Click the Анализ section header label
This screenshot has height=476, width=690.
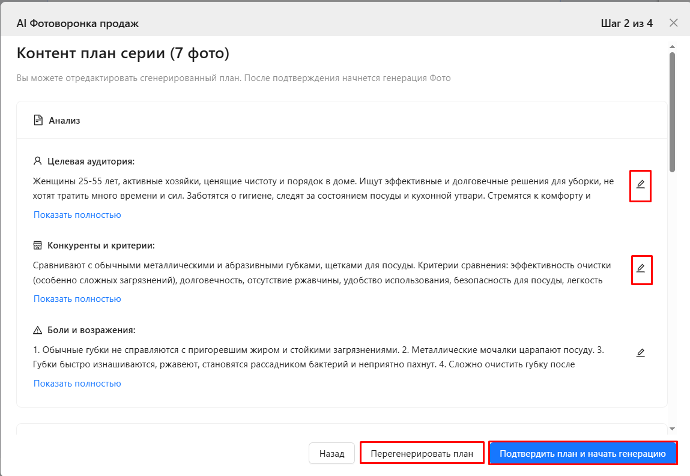(x=64, y=121)
